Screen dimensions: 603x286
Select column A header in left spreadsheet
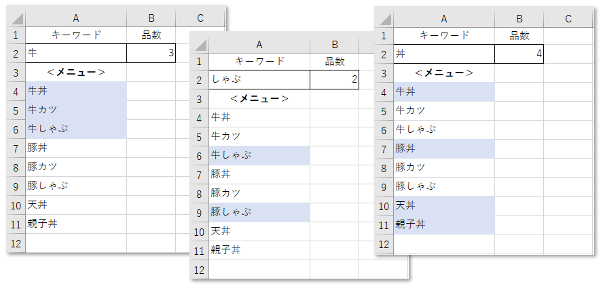76,18
